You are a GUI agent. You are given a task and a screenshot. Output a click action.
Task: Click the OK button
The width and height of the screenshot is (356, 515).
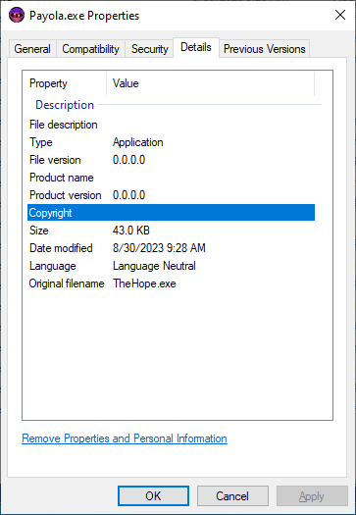pos(153,496)
